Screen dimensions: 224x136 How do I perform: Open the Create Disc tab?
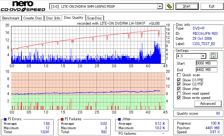(33, 18)
